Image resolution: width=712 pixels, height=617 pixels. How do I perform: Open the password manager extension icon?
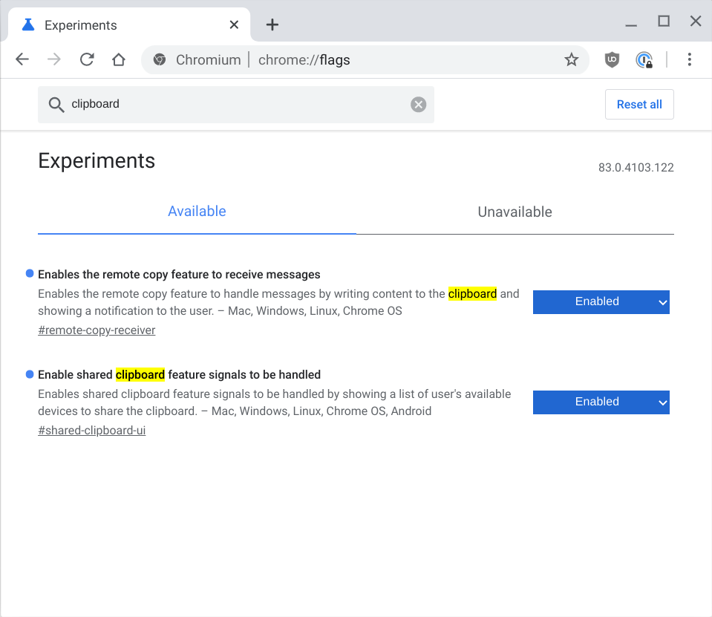pyautogui.click(x=644, y=59)
